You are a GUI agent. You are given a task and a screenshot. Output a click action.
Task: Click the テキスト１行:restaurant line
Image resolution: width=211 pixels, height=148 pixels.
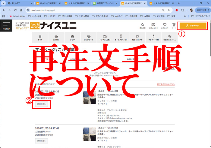(x=109, y=115)
